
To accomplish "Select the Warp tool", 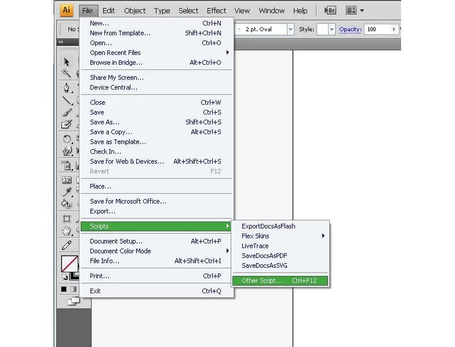I will 67,150.
